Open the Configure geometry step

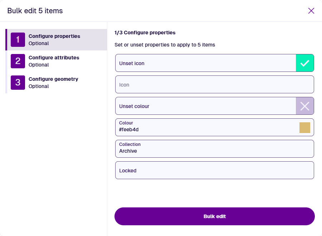tap(53, 79)
